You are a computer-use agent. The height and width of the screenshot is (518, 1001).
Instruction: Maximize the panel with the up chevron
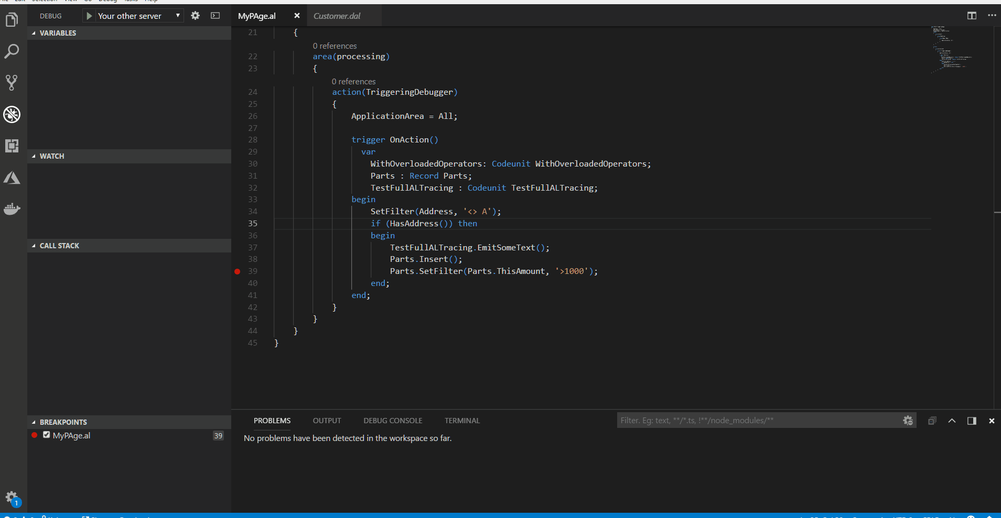click(952, 421)
